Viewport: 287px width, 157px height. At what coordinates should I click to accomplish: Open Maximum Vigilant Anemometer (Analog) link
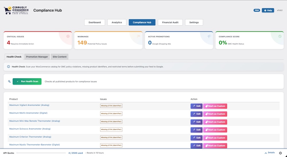pos(29,105)
